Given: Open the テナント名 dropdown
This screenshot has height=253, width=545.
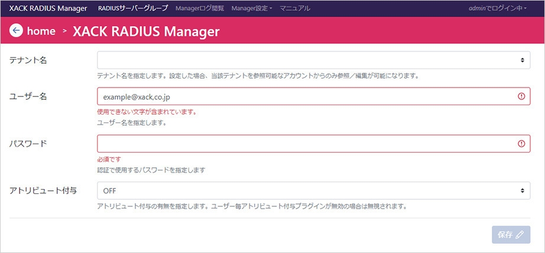Looking at the screenshot, I should click(313, 60).
